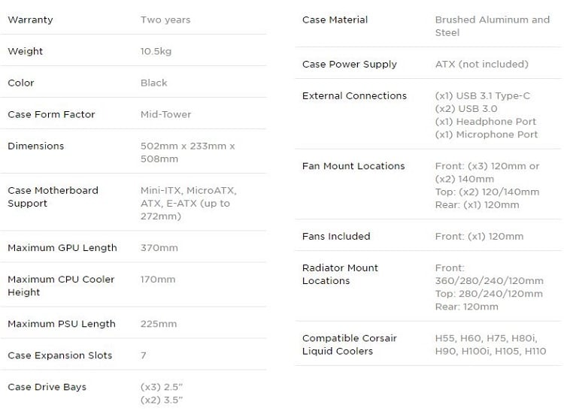Select Case Motherboard Support label
Image resolution: width=564 pixels, height=411 pixels.
[x=53, y=197]
